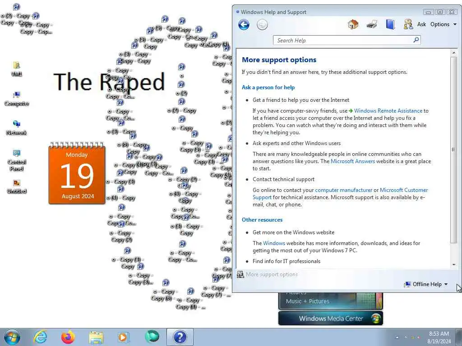Select 'Ask experts and other Windows users' text
Screen dimensions: 462x346
tap(296, 143)
